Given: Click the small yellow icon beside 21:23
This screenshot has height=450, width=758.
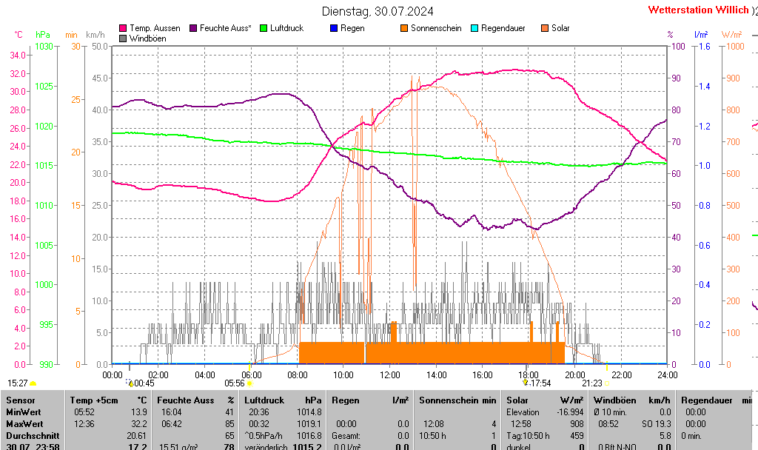Looking at the screenshot, I should [607, 383].
